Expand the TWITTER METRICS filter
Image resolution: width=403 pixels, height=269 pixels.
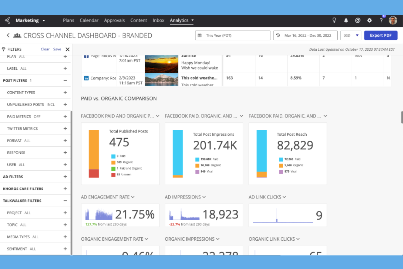(65, 128)
